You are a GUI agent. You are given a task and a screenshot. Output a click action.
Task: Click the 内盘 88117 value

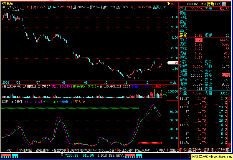click(x=225, y=93)
